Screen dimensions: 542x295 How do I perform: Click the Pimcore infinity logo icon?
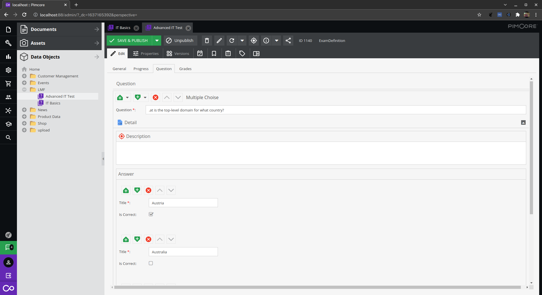tap(8, 288)
